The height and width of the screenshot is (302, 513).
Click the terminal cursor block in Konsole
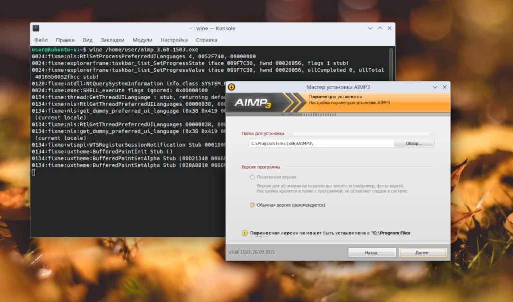coord(33,172)
